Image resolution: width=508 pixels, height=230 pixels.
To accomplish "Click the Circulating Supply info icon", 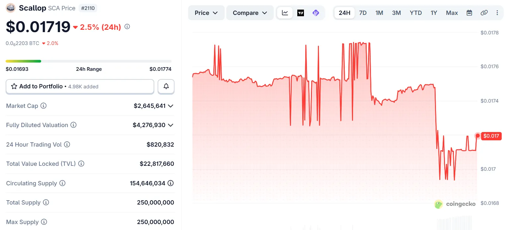I will [x=62, y=183].
